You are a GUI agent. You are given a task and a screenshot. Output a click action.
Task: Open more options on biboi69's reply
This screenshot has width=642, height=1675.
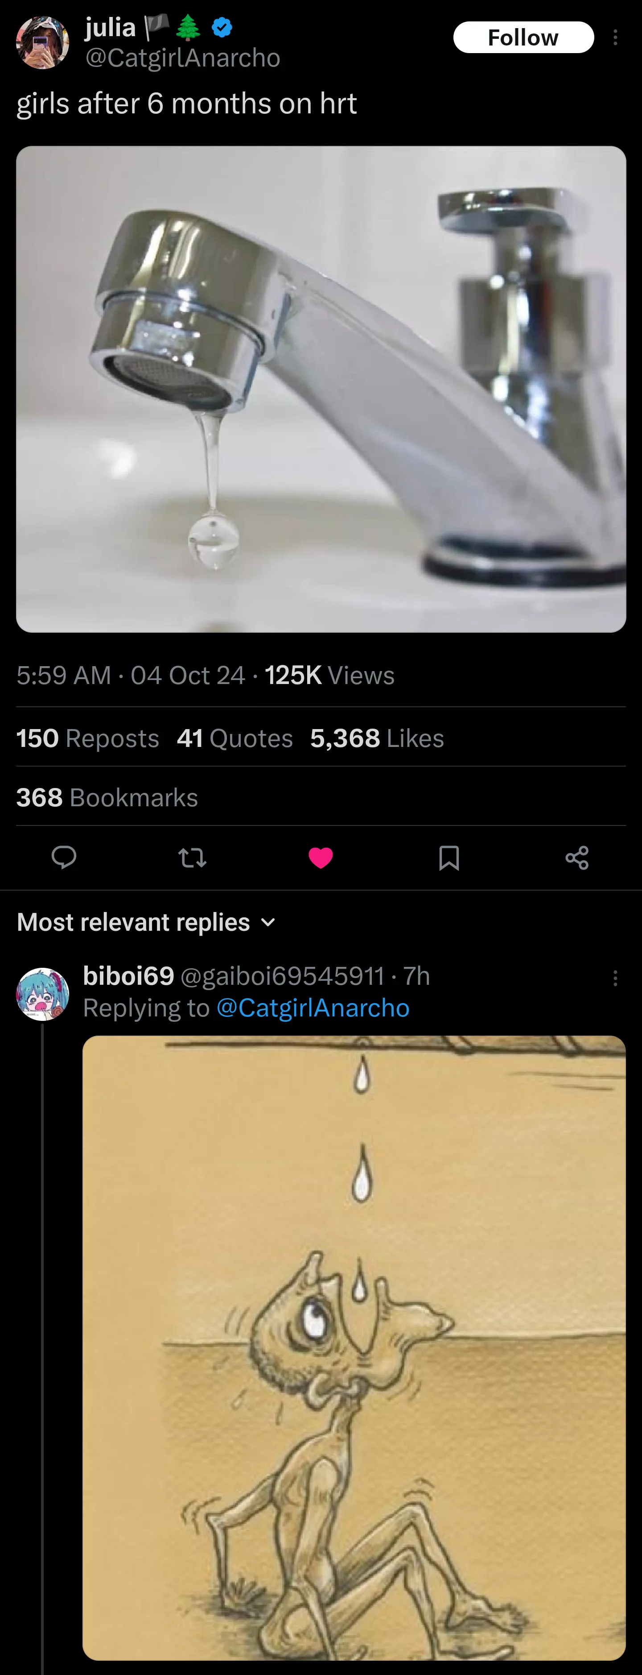[615, 978]
